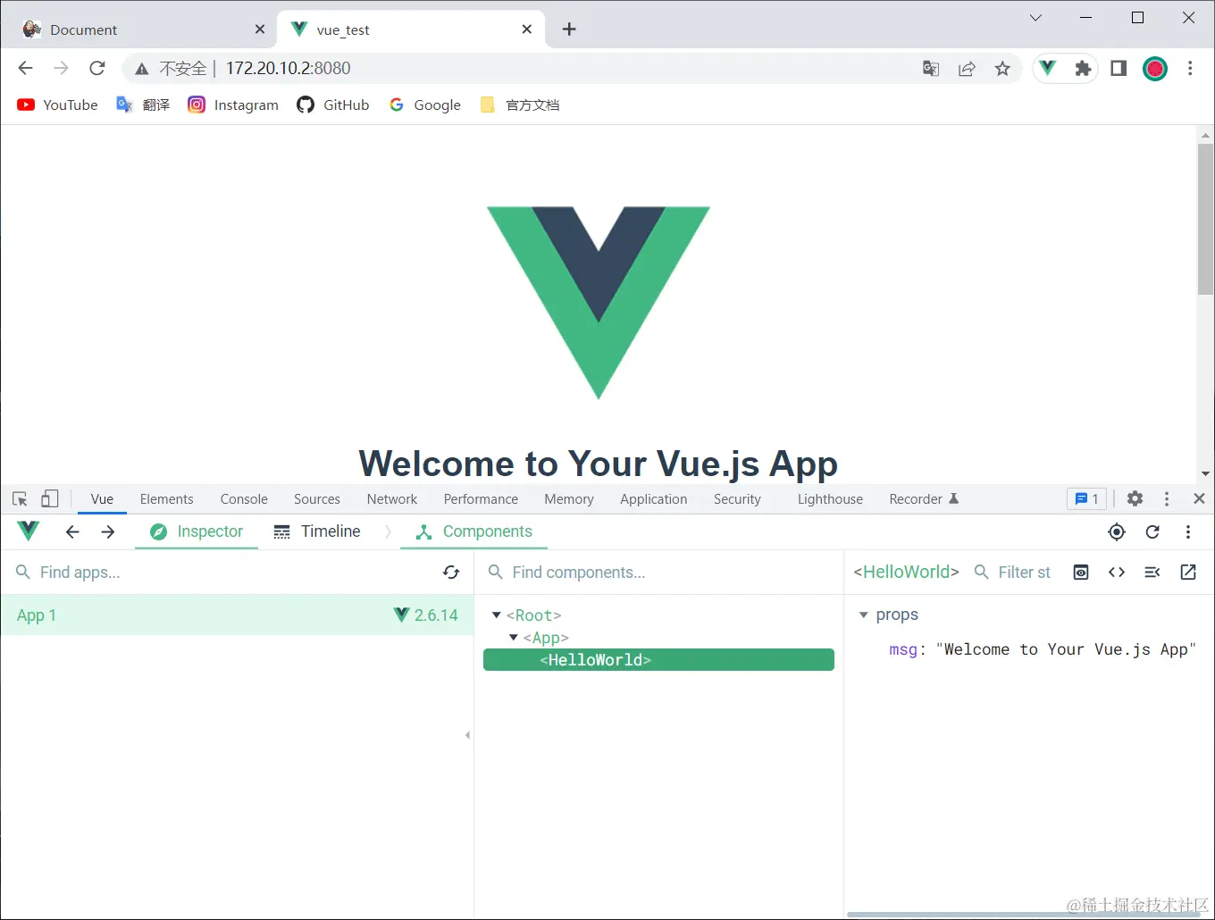Open the Instagram bookmark
Viewport: 1215px width, 920px height.
coord(233,105)
